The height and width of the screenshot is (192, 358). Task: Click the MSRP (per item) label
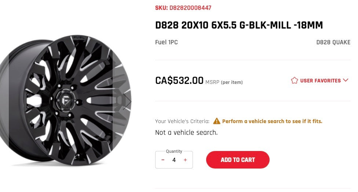[x=224, y=82]
